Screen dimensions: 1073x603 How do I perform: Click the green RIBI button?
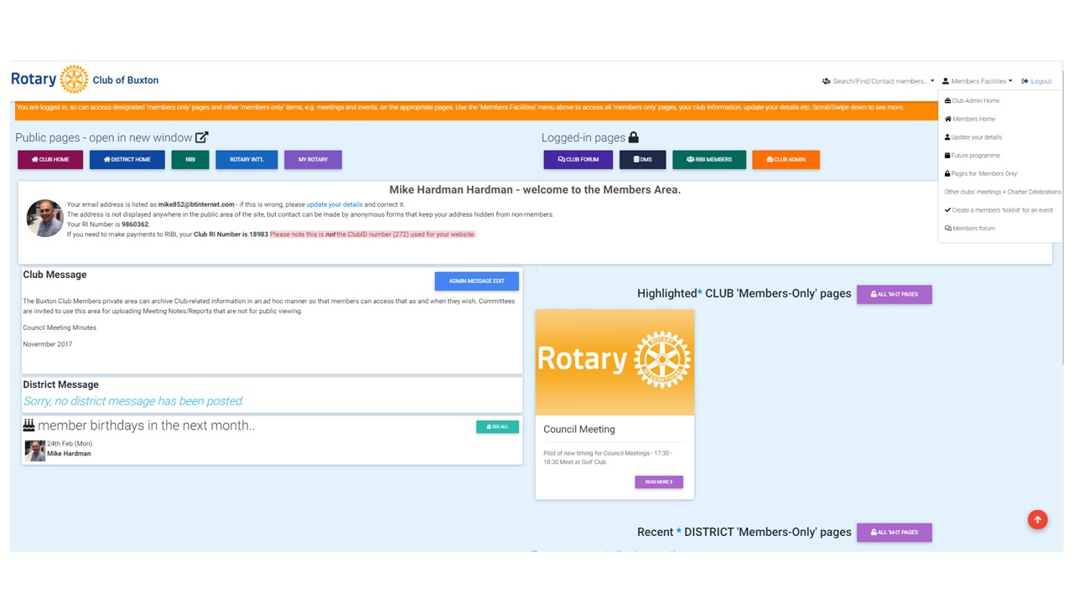tap(190, 159)
